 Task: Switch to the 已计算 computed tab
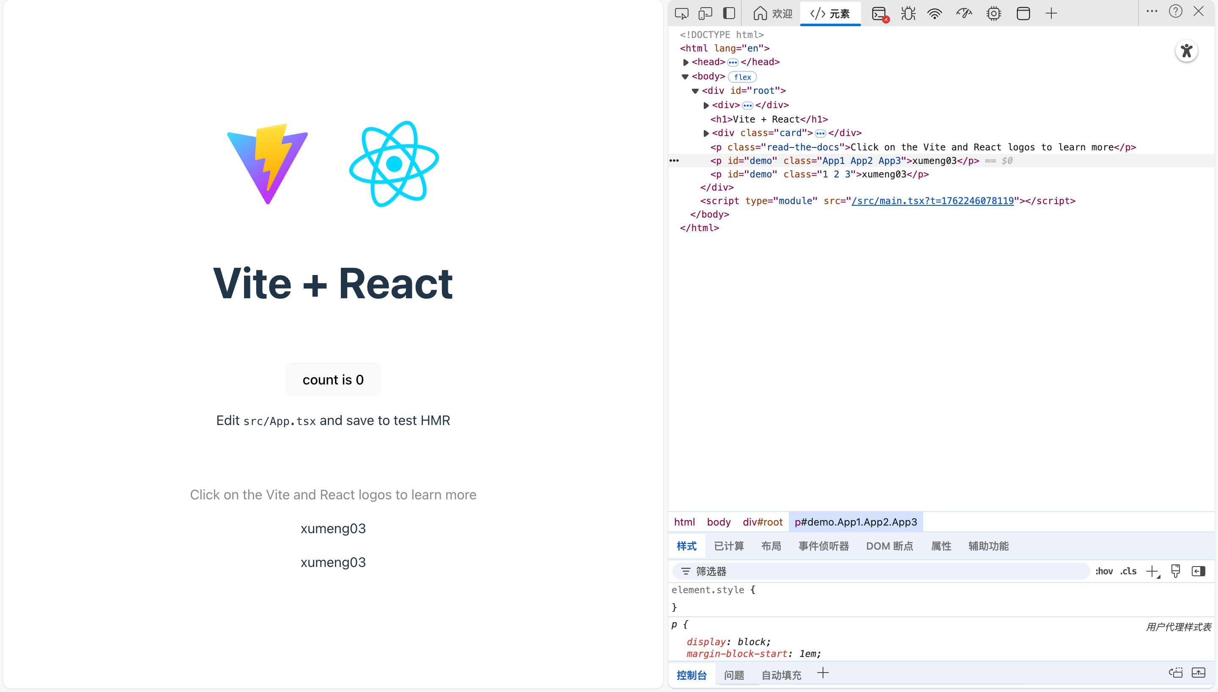728,546
